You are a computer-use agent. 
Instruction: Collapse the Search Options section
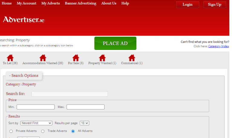(x=24, y=75)
